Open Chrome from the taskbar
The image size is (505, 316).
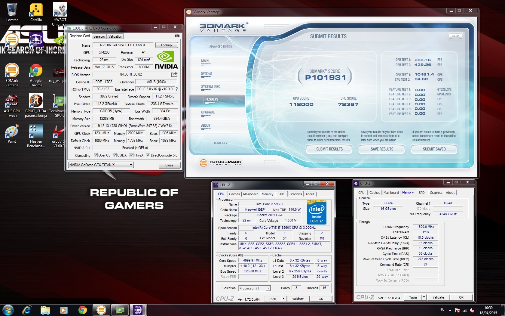(x=82, y=310)
